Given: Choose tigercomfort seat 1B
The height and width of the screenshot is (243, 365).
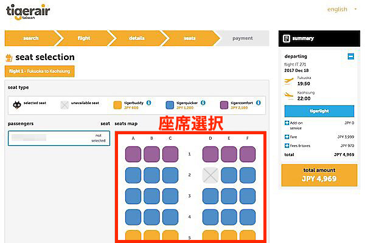Looking at the screenshot, I should click(x=151, y=154).
